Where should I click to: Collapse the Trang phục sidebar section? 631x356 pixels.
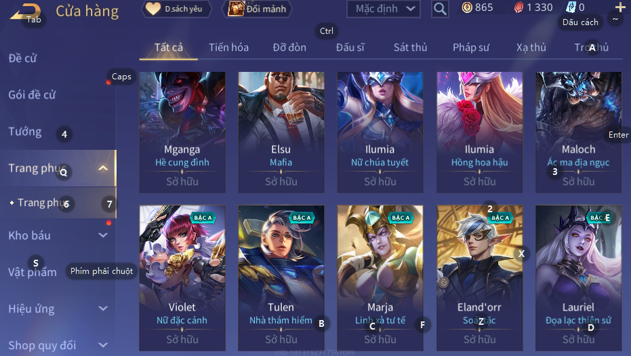click(103, 168)
